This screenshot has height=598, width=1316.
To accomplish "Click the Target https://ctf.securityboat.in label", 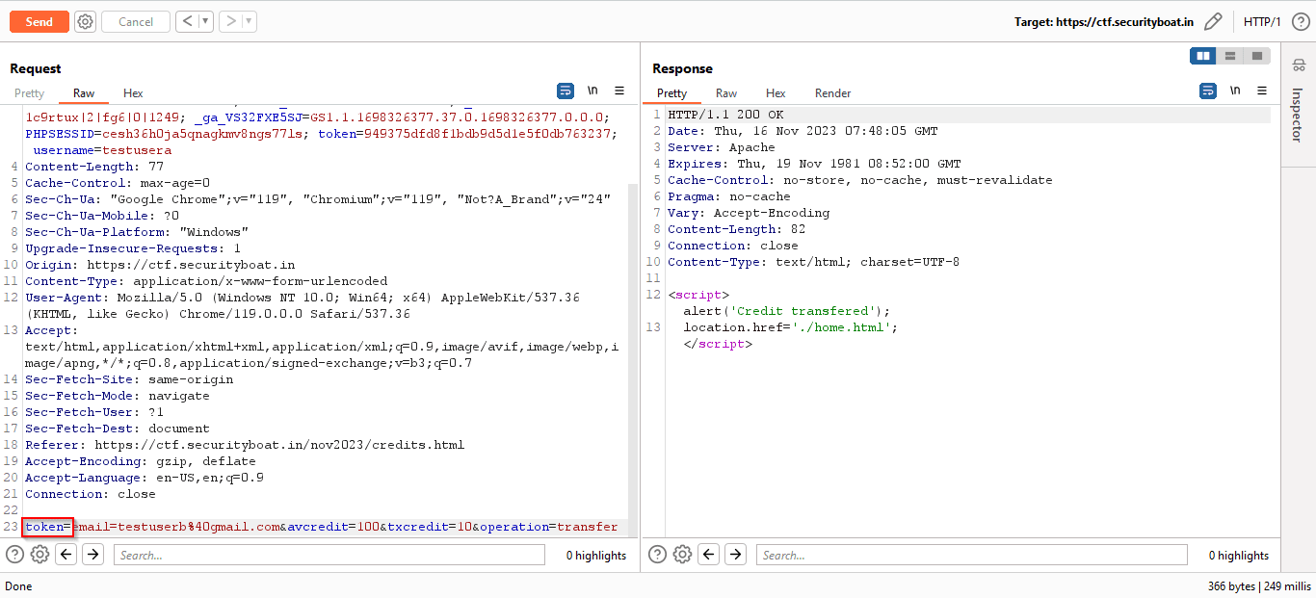I will pos(1104,21).
